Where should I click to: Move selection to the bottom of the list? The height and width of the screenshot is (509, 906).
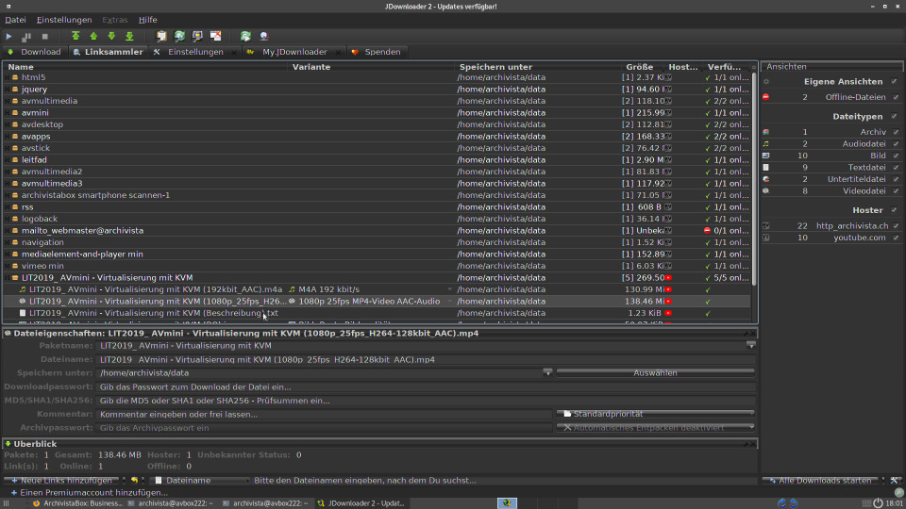(129, 37)
